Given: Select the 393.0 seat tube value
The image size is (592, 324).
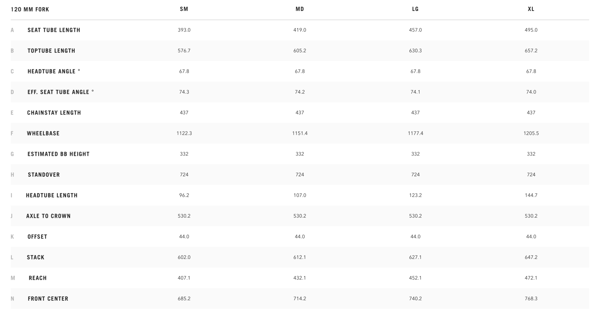Looking at the screenshot, I should point(184,30).
